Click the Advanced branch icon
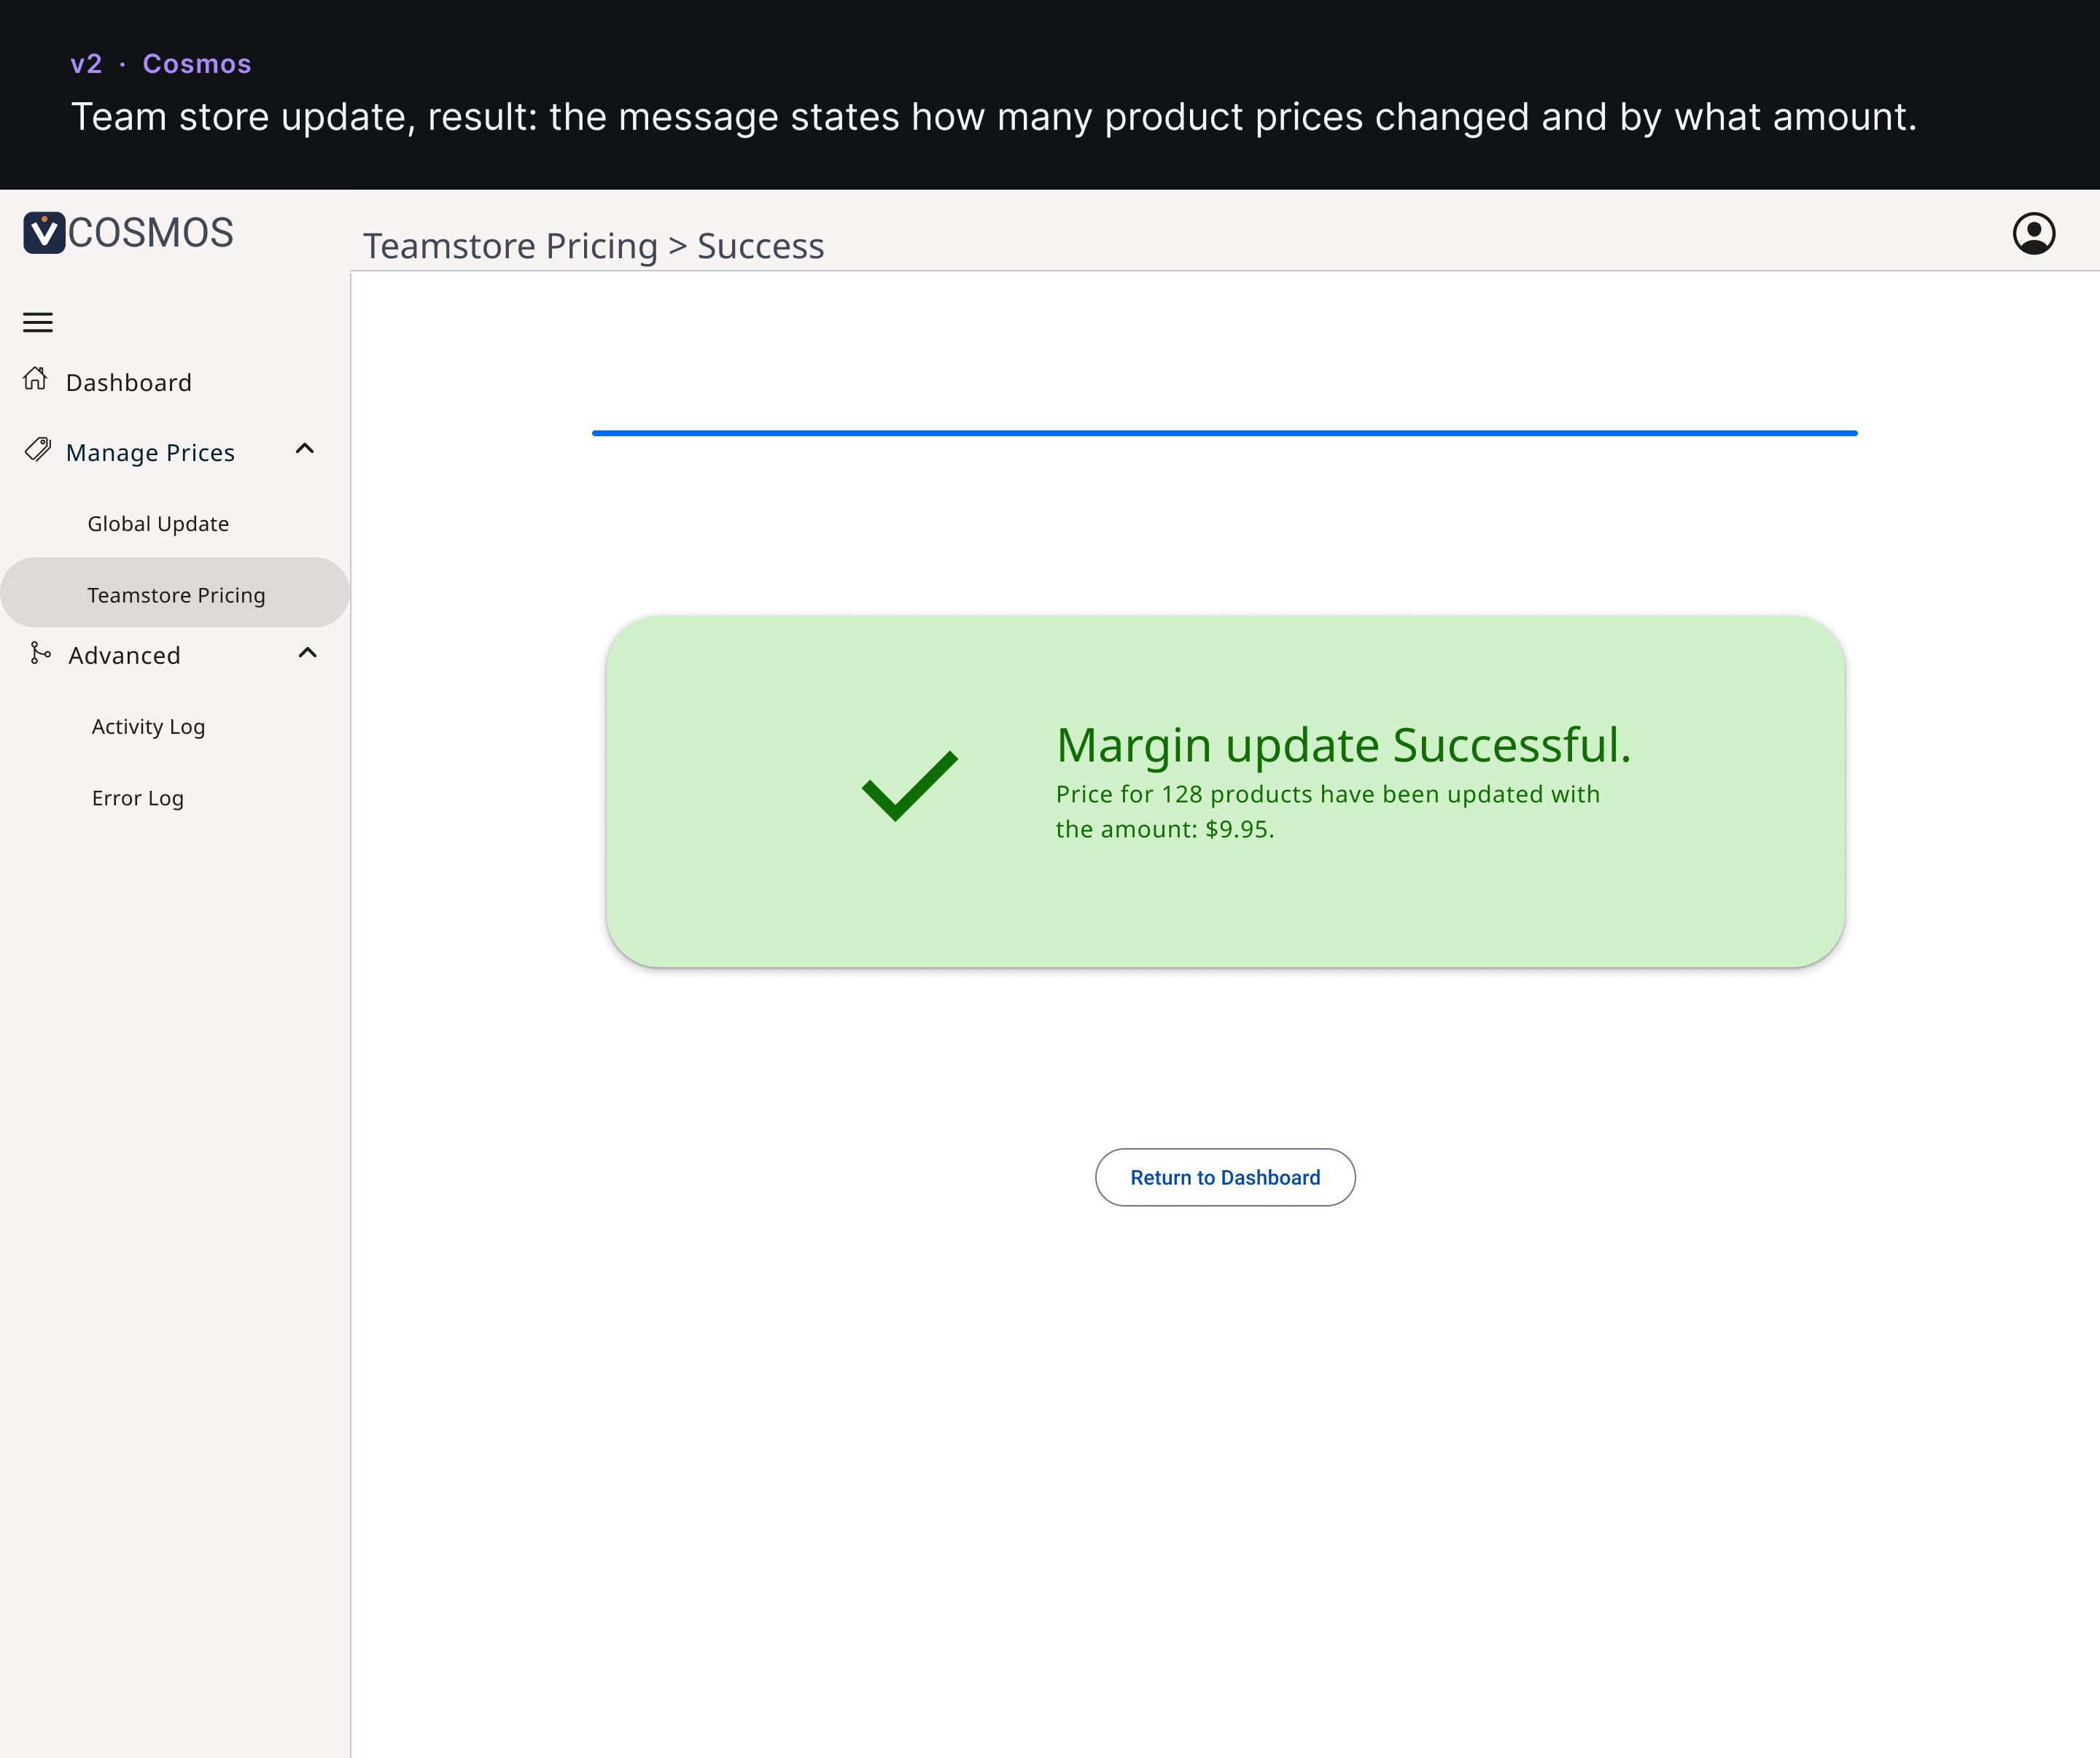 [x=40, y=654]
